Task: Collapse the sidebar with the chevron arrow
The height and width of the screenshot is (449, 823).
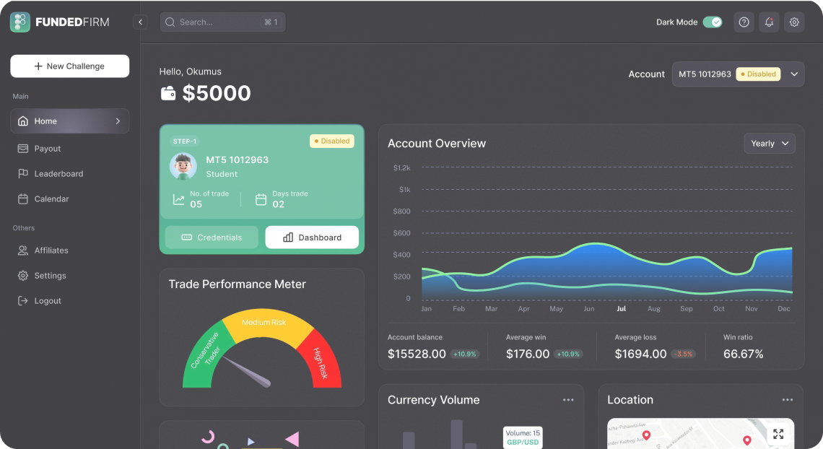Action: coord(140,22)
